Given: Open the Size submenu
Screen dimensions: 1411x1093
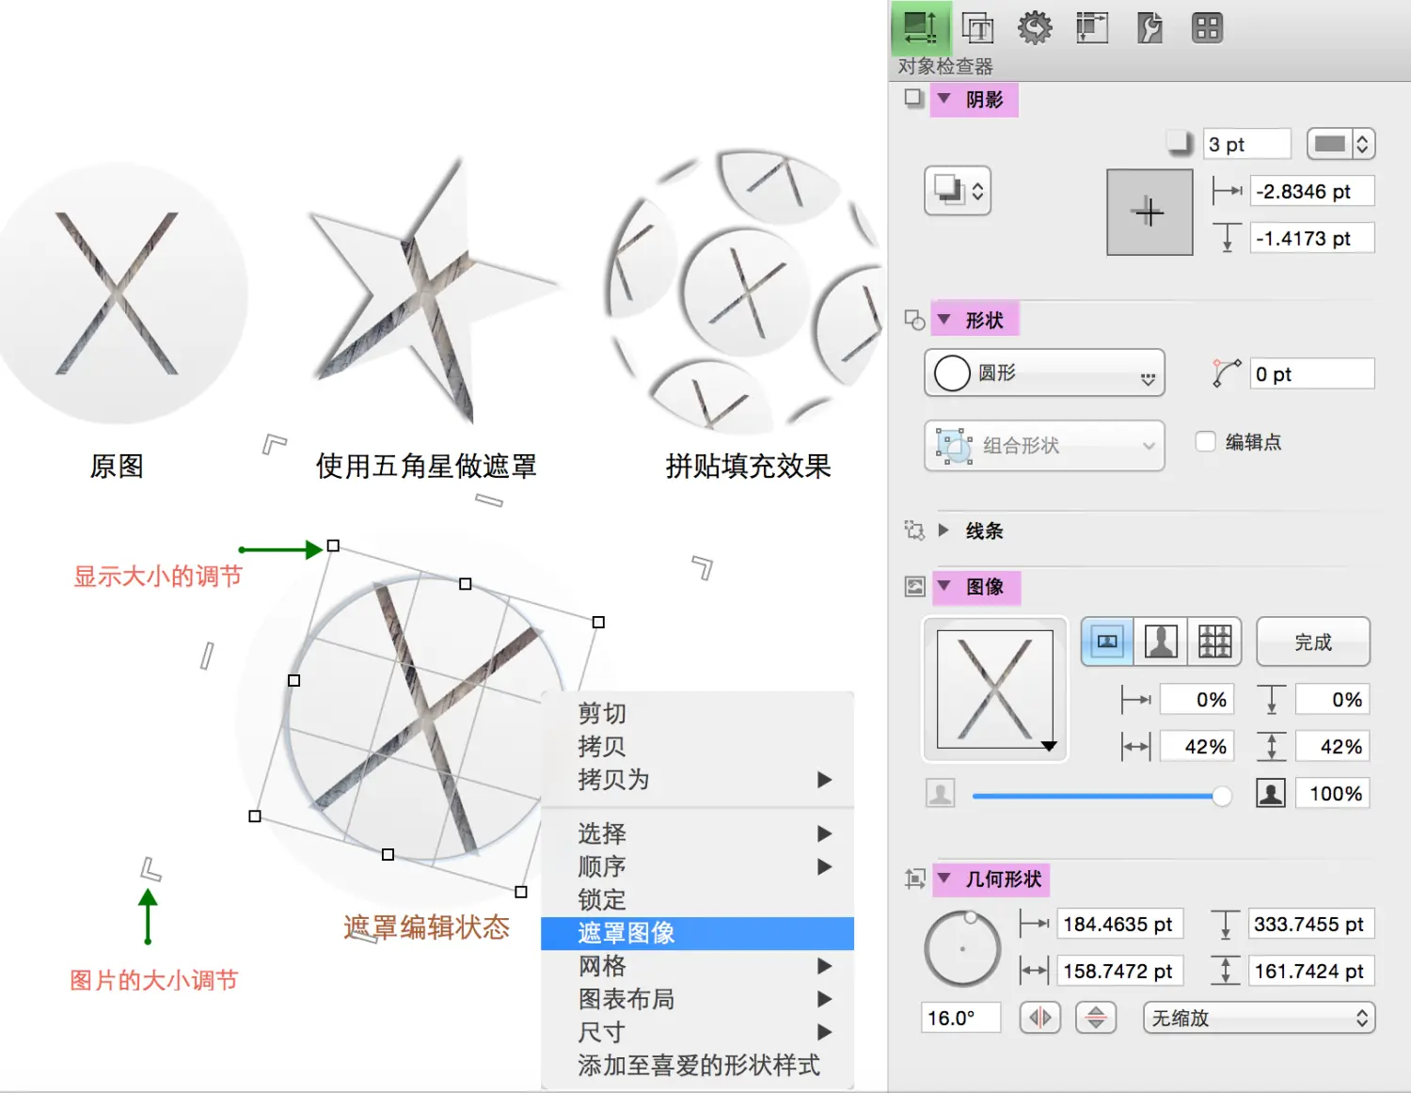Looking at the screenshot, I should [697, 1033].
